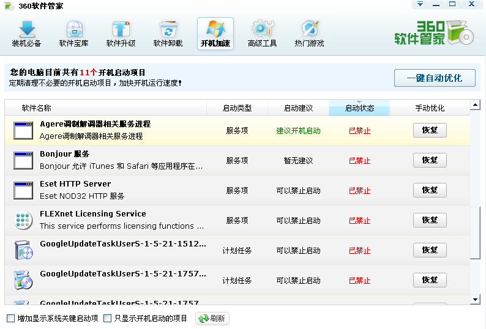Image resolution: width=486 pixels, height=329 pixels.
Task: Sort by 启动建议 column header
Action: [298, 108]
